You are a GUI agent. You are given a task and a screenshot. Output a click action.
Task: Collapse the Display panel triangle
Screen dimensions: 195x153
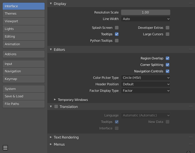pos(51,4)
